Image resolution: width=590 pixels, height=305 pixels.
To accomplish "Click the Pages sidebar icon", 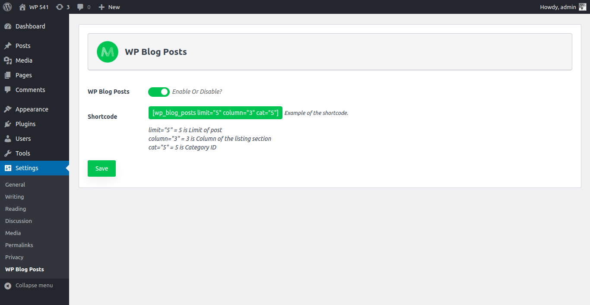I will click(x=8, y=75).
